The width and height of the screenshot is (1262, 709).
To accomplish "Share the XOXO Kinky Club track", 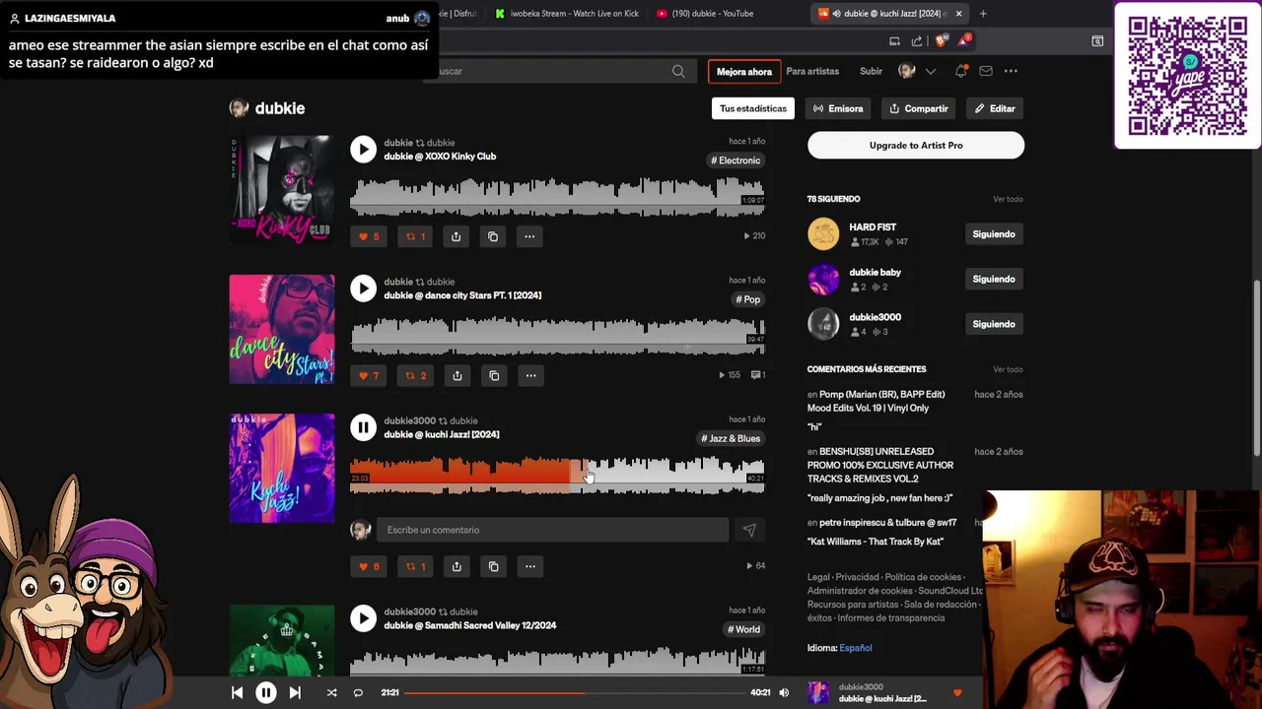I will tap(456, 236).
